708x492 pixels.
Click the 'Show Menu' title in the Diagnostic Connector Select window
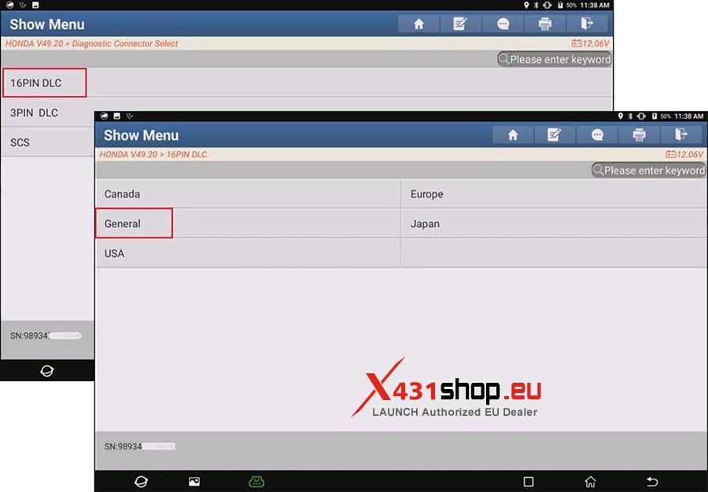click(47, 24)
